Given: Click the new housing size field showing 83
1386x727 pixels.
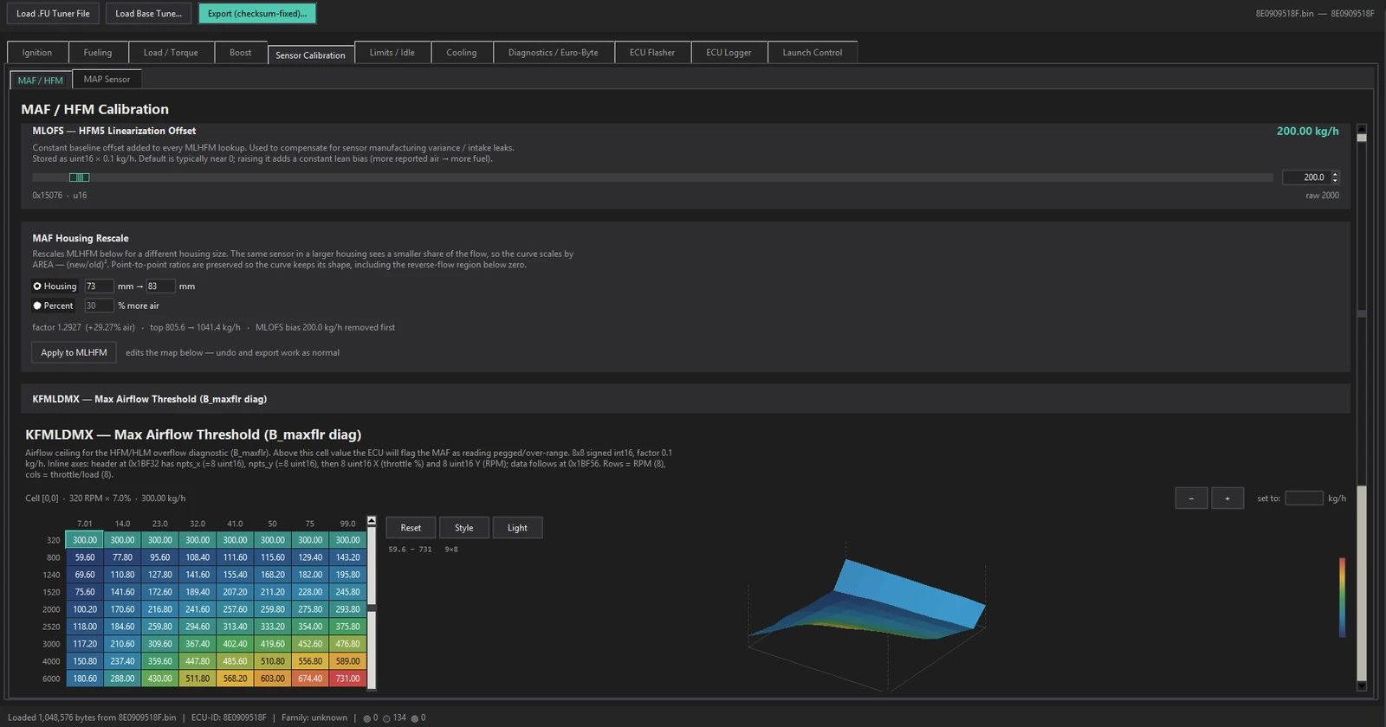Looking at the screenshot, I should click(160, 286).
